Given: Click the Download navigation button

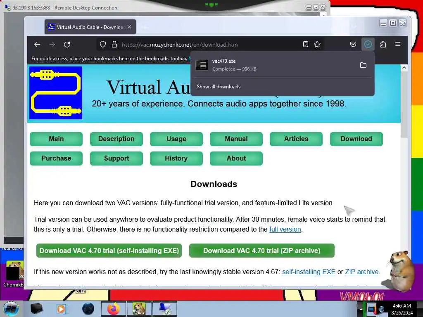Looking at the screenshot, I should point(356,139).
